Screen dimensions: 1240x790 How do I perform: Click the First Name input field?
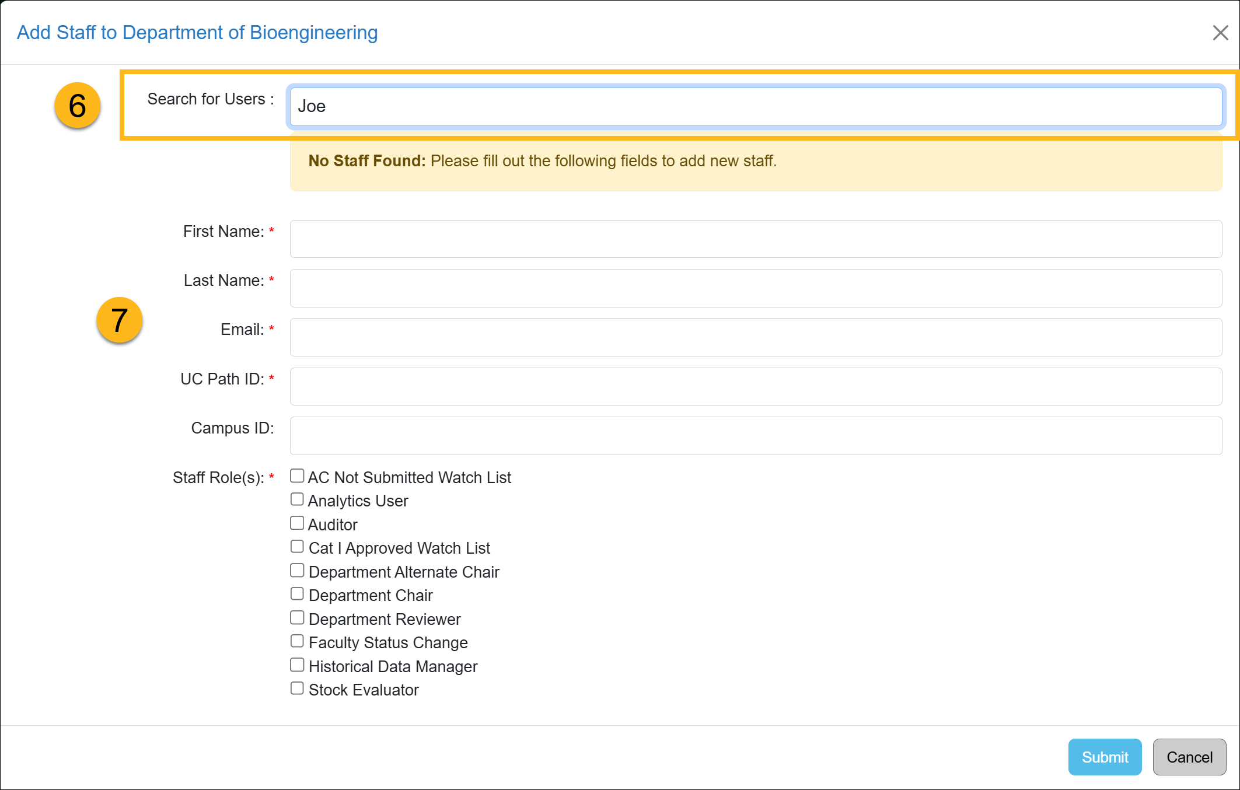click(756, 239)
